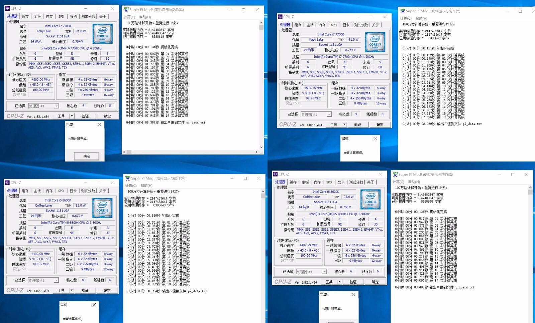Screen dimensions: 535x323
Task: Click 工具 button in 4100.00 MHz CPU-Z
Action: (61, 290)
